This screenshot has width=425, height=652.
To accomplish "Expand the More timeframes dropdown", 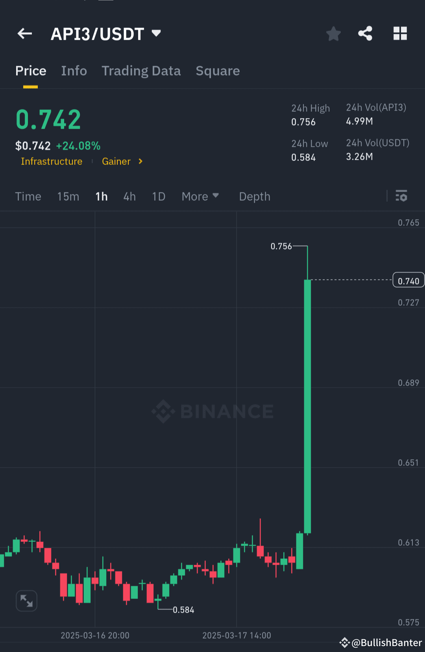I will [x=200, y=196].
